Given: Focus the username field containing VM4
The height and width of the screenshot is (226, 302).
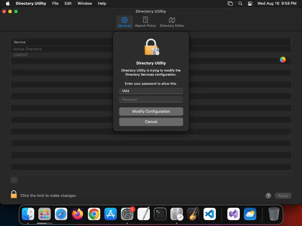Looking at the screenshot, I should (151, 91).
